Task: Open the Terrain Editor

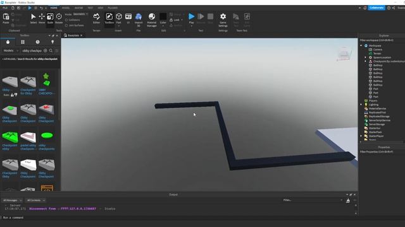Action: point(97,18)
